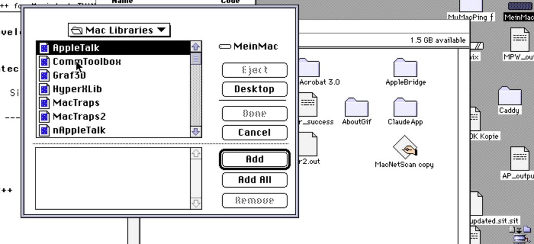The image size is (534, 244).
Task: Click the lower added-files list up arrow
Action: [x=196, y=154]
